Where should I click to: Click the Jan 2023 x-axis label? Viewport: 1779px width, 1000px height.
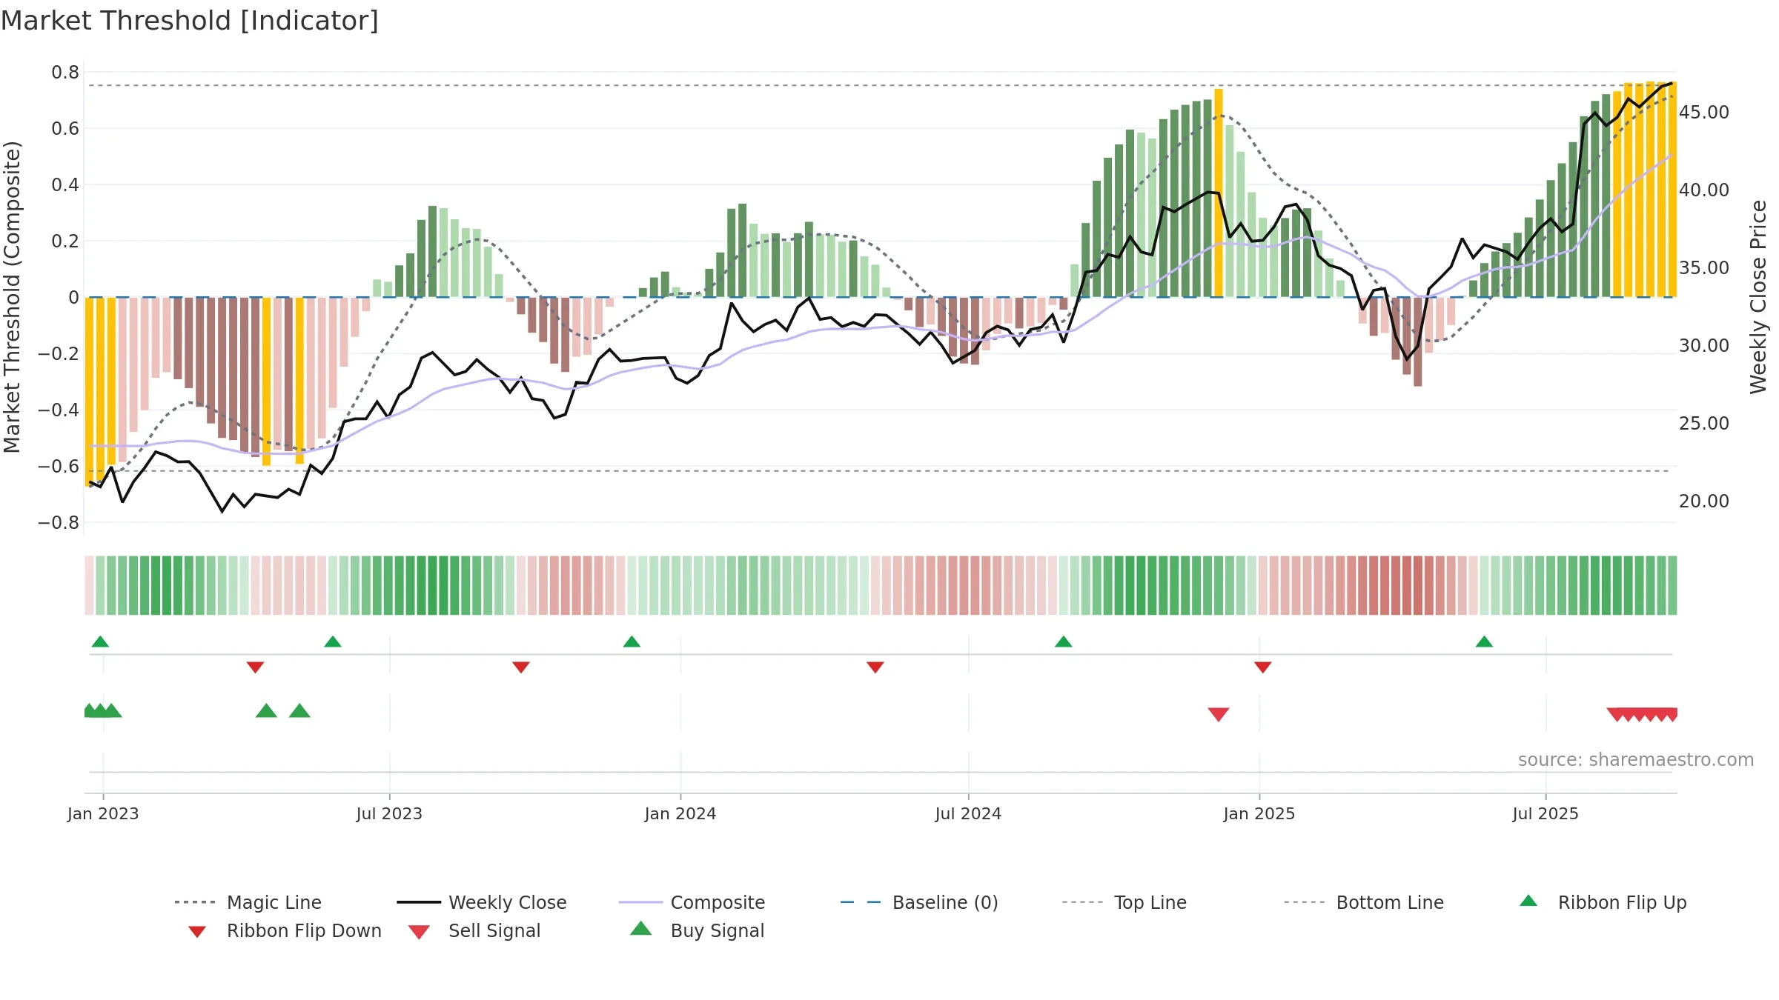103,813
